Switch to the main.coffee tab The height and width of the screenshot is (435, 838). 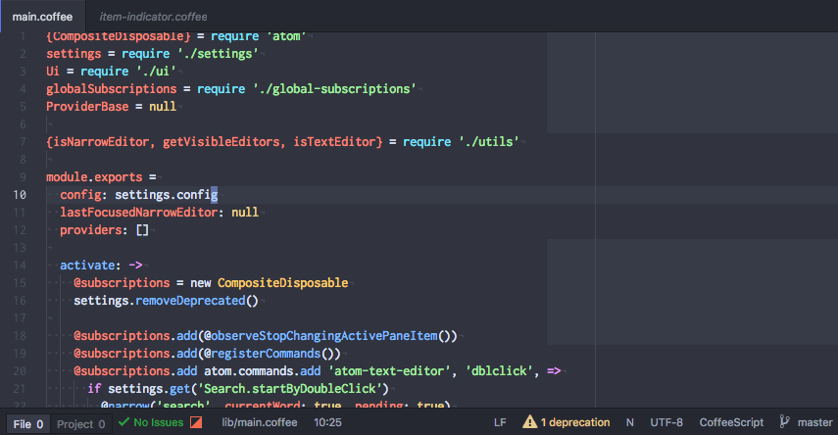point(42,17)
